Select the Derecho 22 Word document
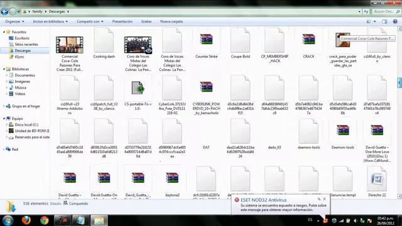 click(377, 178)
